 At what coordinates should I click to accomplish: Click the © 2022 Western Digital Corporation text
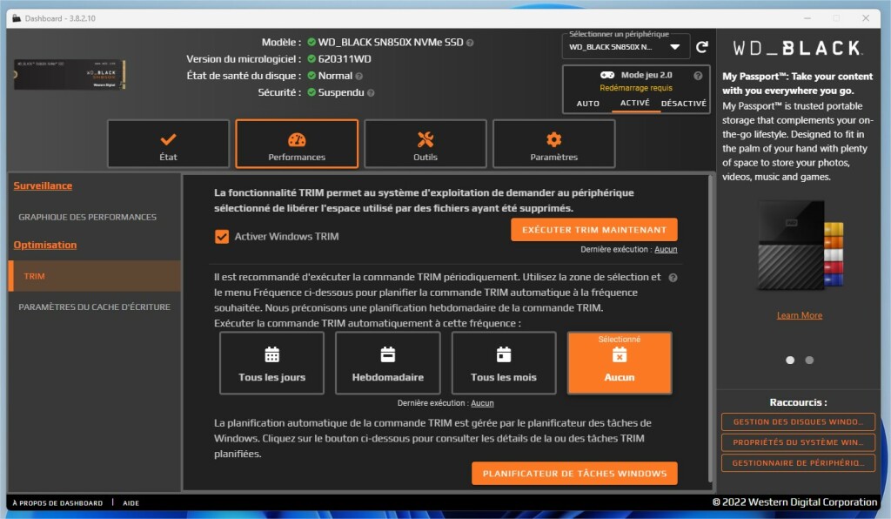tap(794, 502)
